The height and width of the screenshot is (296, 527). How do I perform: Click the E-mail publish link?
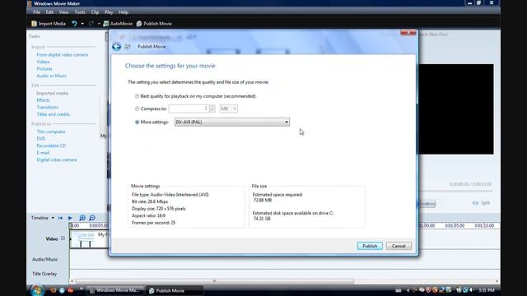tap(43, 153)
